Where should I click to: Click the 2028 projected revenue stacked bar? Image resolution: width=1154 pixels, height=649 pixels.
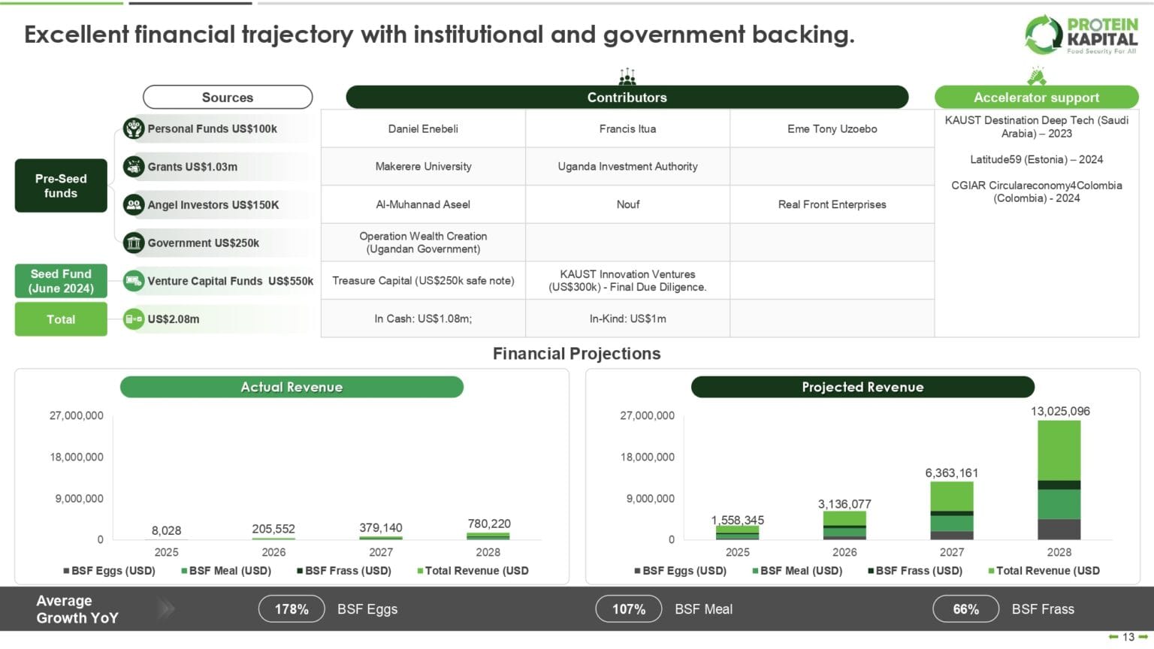[x=1059, y=480]
